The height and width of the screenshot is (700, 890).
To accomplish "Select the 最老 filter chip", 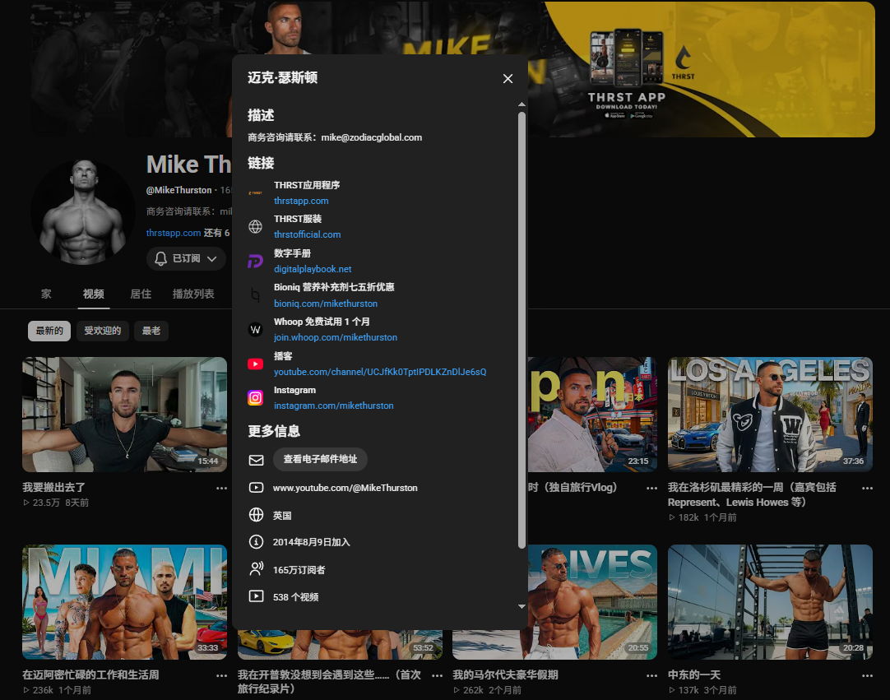I will pos(151,331).
